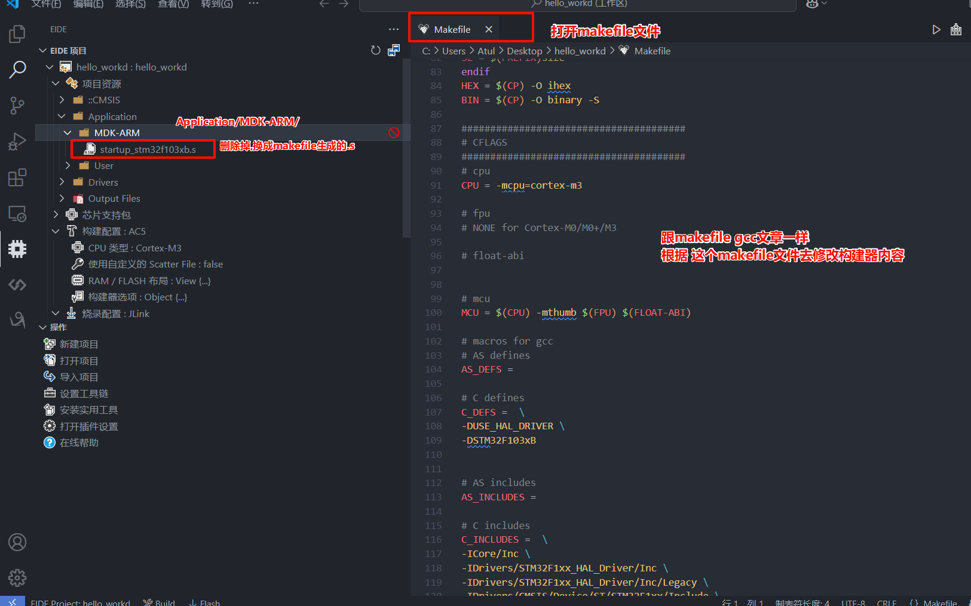
Task: Collapse the 烧录配置 : JLink node
Action: coord(56,313)
